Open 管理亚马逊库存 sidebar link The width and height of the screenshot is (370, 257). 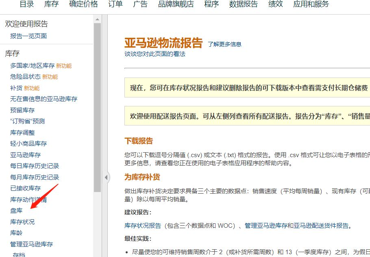32,244
